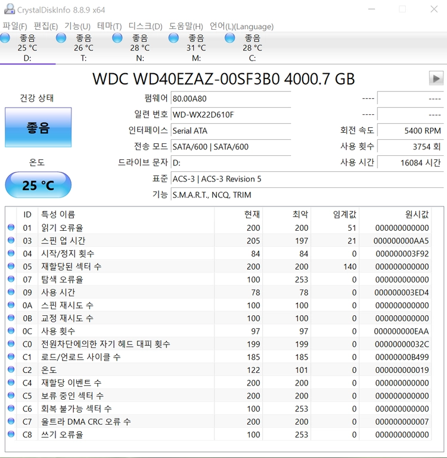This screenshot has width=447, height=458.
Task: Select threshold value 140 in row 05
Action: (x=350, y=266)
